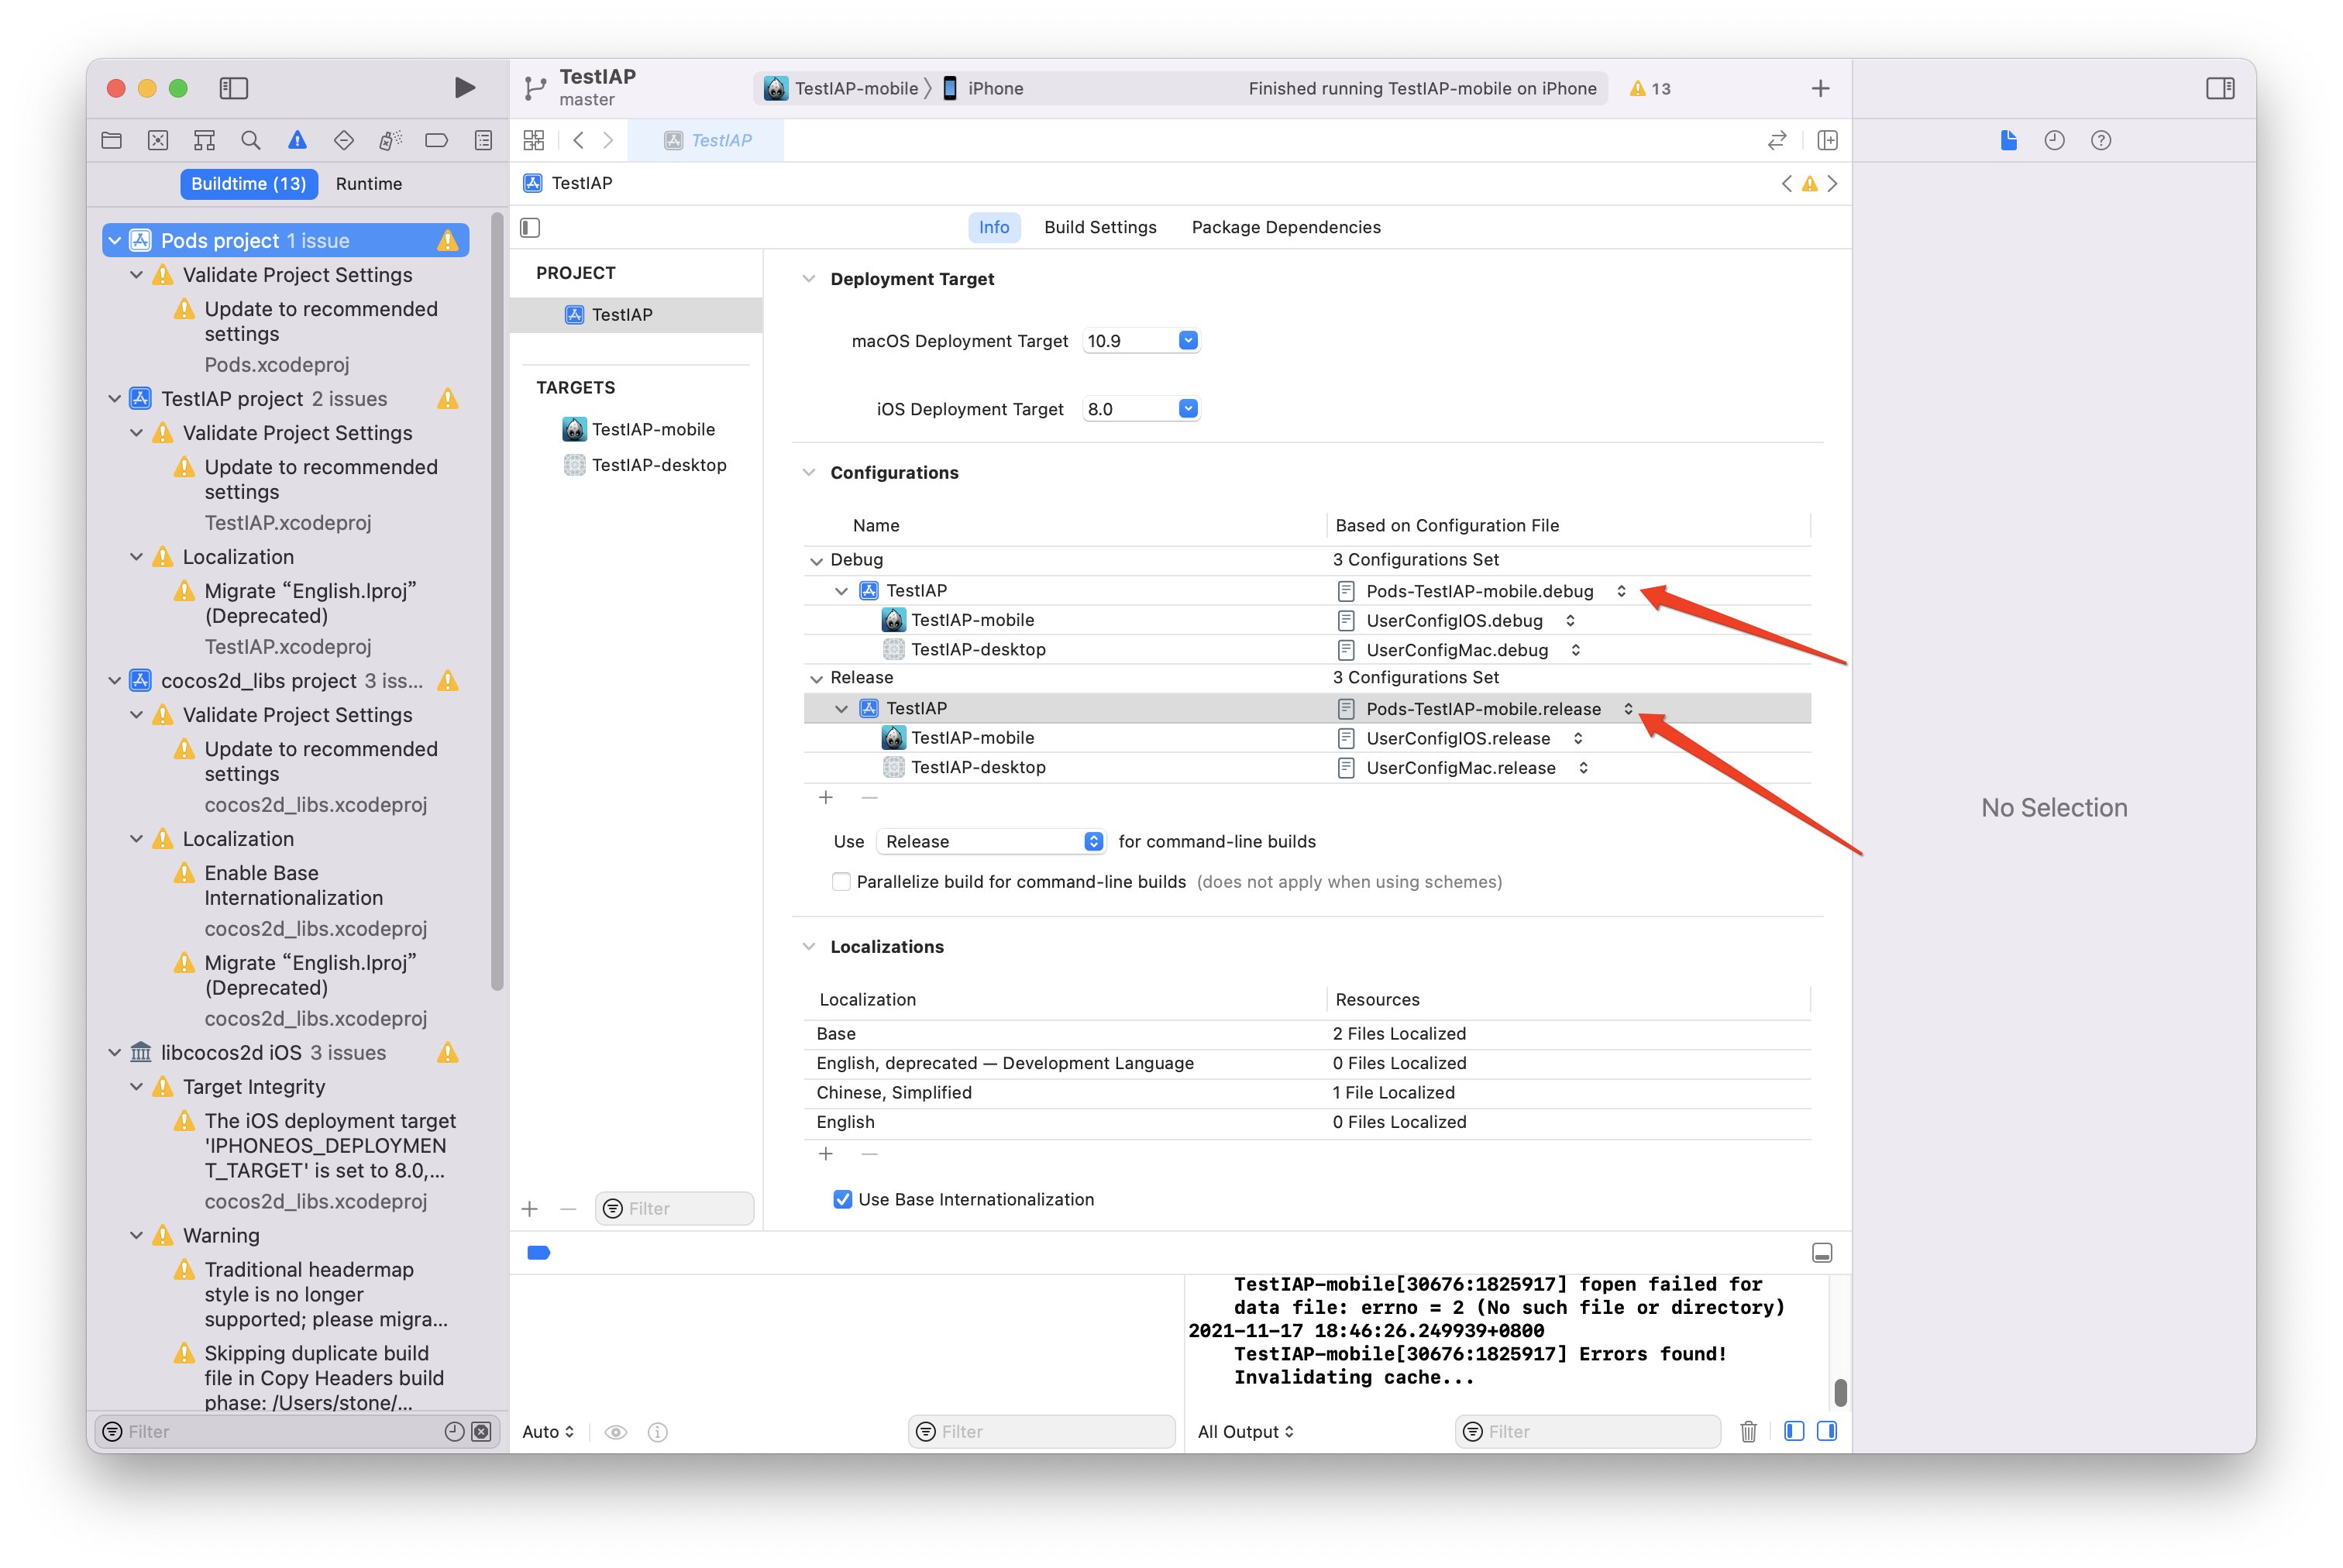Screen dimensions: 2343x1568
Task: Collapse the Release configurations group
Action: [x=816, y=677]
